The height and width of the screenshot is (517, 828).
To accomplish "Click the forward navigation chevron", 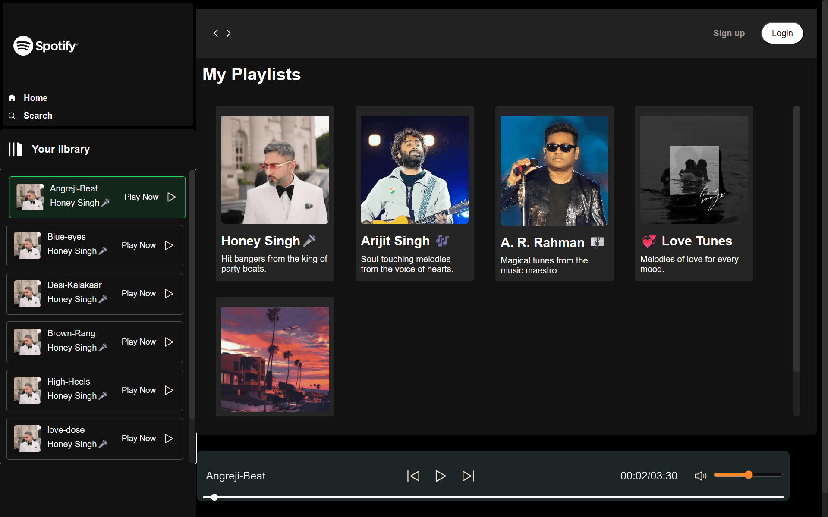I will [x=228, y=33].
